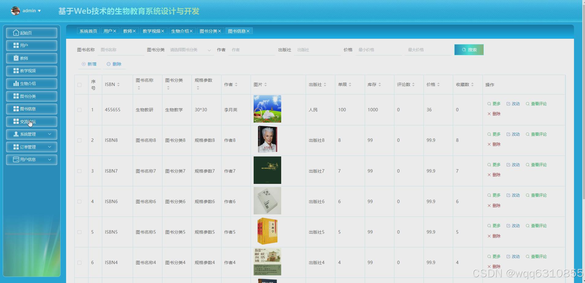Open the 交流论坛 sidebar menu item
Viewport: 585px width, 283px height.
pyautogui.click(x=32, y=122)
